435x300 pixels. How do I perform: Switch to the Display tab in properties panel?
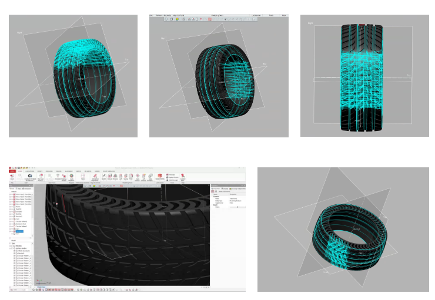point(225,188)
